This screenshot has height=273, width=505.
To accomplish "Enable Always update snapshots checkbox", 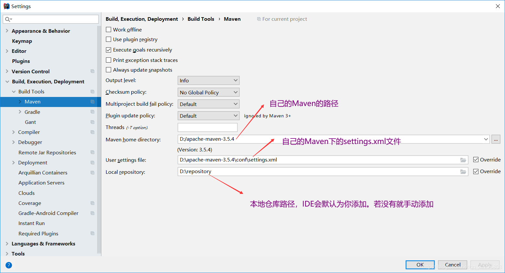I will pos(109,70).
